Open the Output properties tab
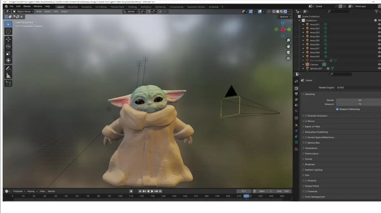 click(296, 94)
